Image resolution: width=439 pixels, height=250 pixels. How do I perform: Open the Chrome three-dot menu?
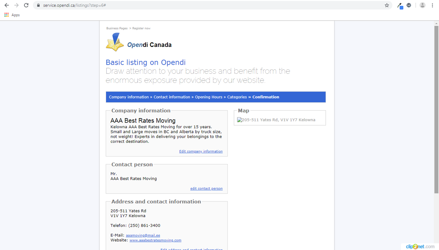click(x=432, y=5)
